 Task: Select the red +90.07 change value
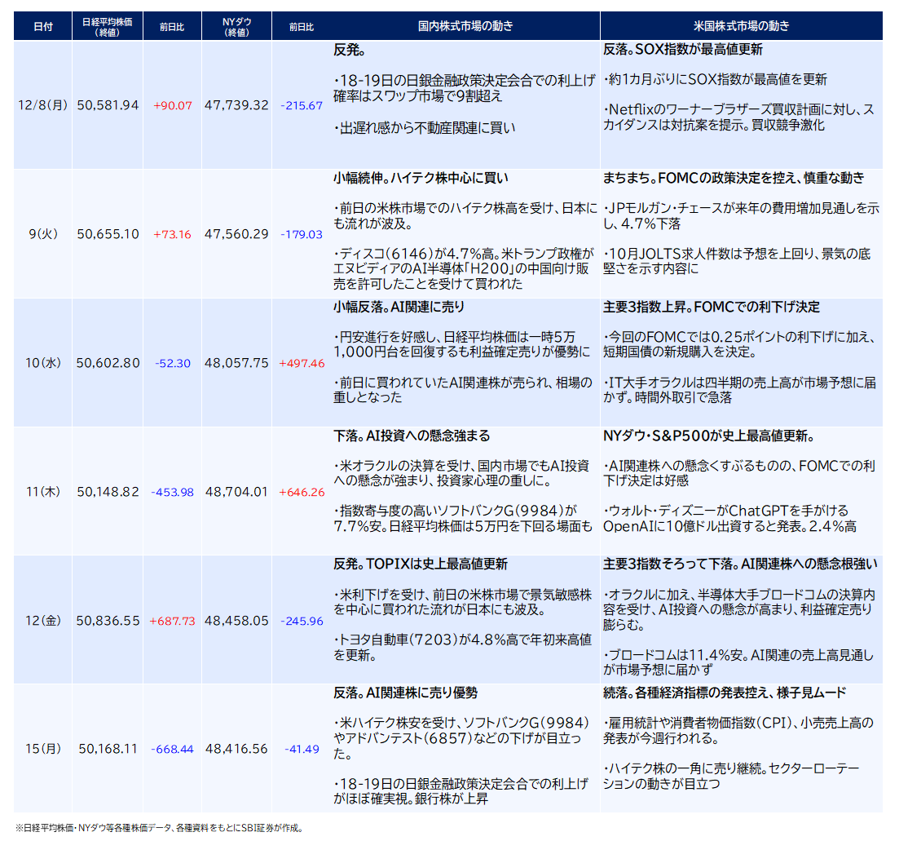point(173,106)
